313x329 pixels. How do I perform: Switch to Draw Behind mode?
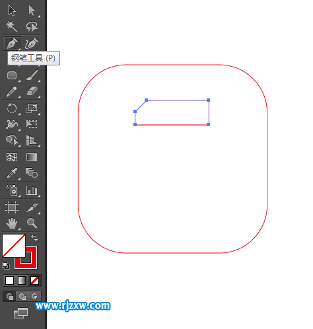[x=22, y=297]
